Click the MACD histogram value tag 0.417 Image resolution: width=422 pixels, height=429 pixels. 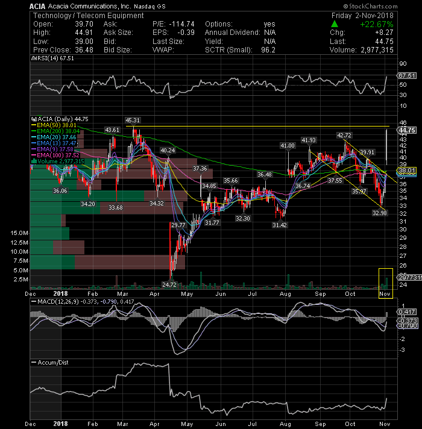pos(407,312)
